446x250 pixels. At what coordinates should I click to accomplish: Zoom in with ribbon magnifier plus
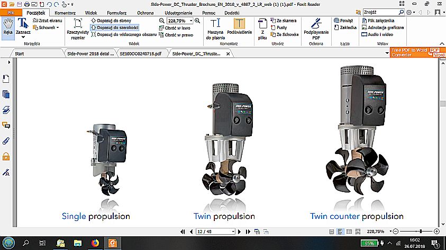(x=197, y=21)
